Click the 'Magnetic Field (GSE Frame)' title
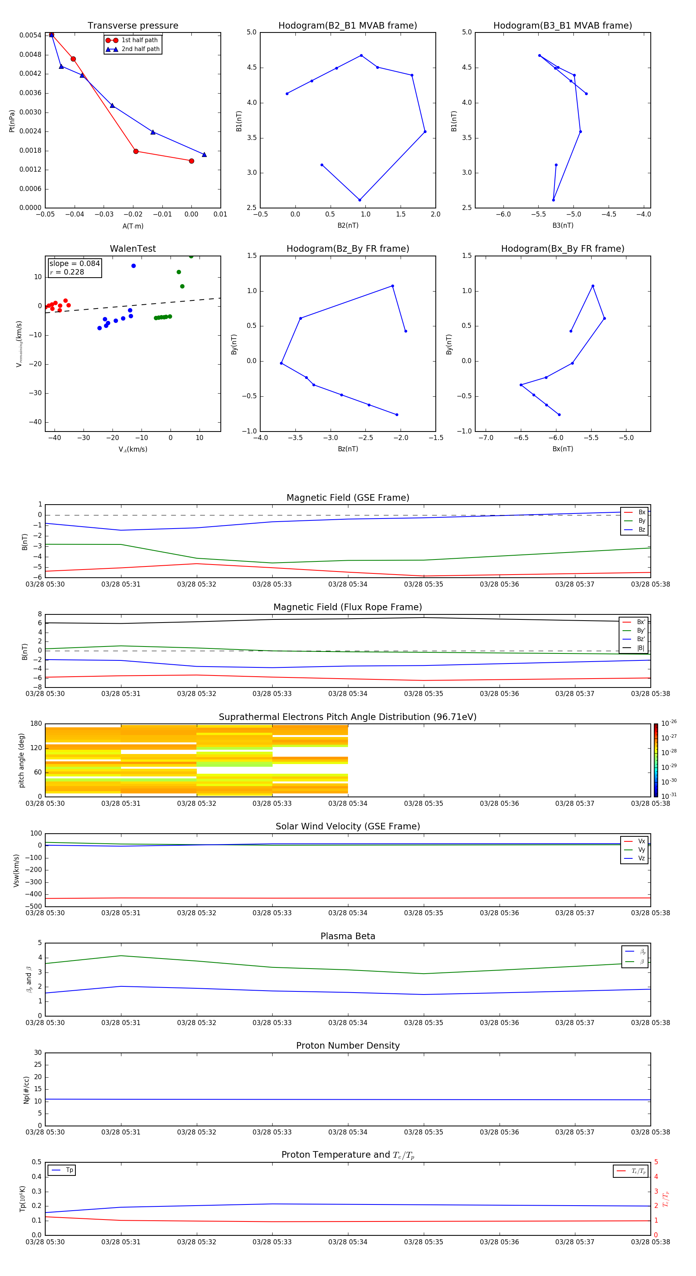Image resolution: width=696 pixels, height=1276 pixels. (348, 498)
